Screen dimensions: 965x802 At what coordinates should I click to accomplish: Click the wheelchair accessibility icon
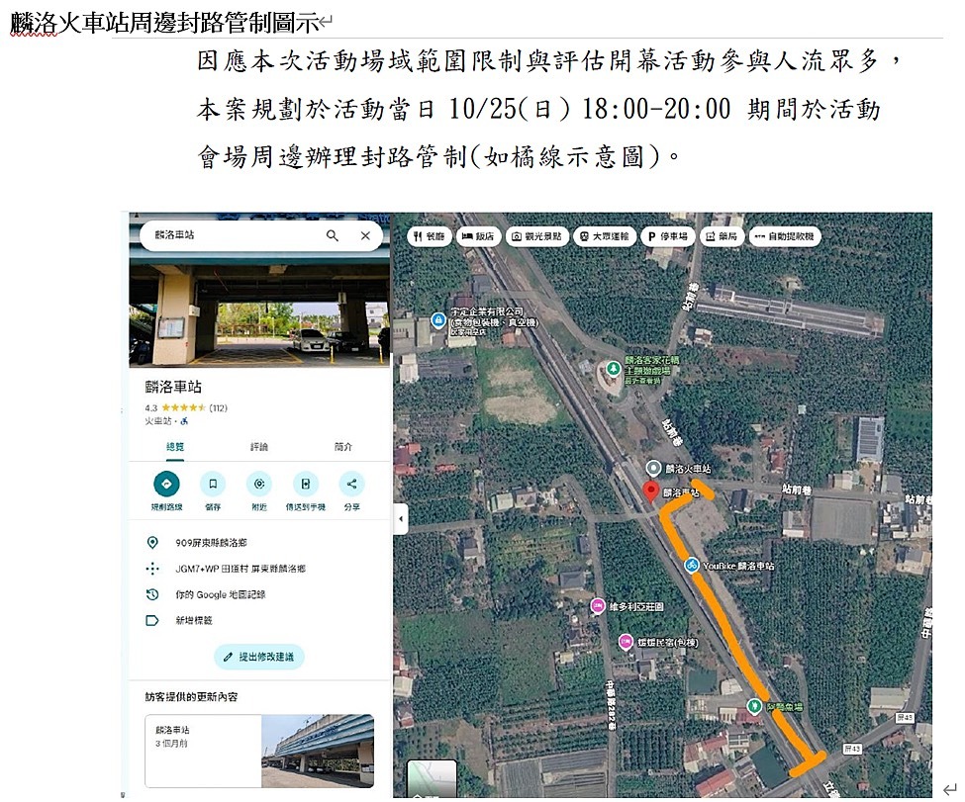click(185, 421)
